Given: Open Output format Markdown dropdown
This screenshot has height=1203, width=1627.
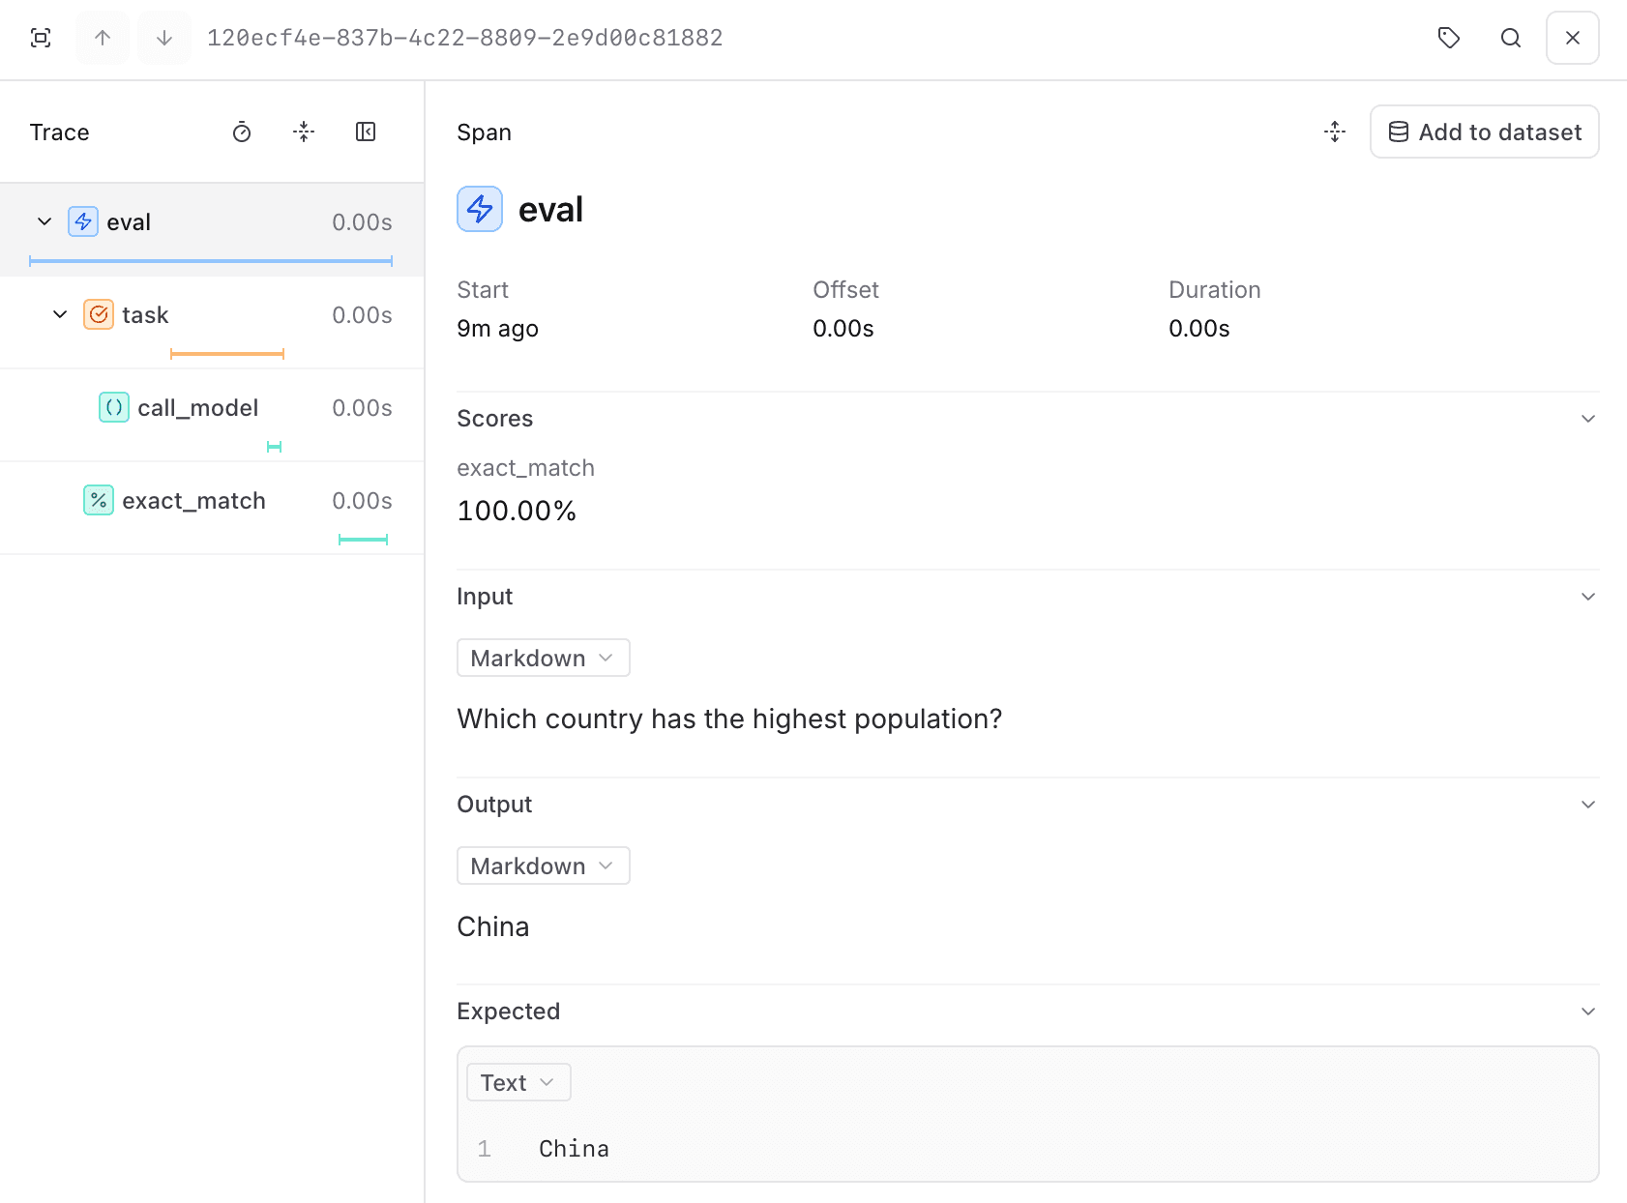Looking at the screenshot, I should pyautogui.click(x=543, y=866).
